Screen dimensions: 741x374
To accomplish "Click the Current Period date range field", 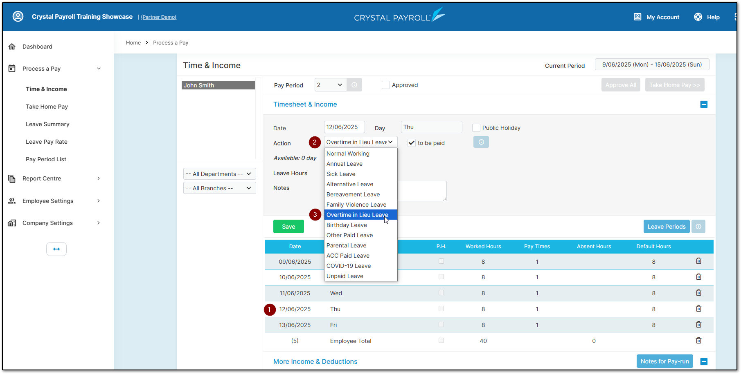I will [652, 65].
